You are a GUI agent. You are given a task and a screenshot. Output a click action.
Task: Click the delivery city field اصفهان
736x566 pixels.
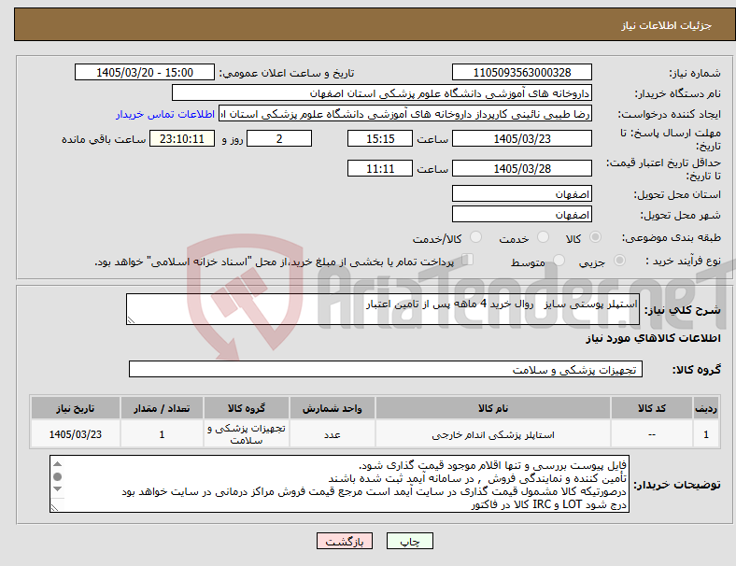[521, 215]
